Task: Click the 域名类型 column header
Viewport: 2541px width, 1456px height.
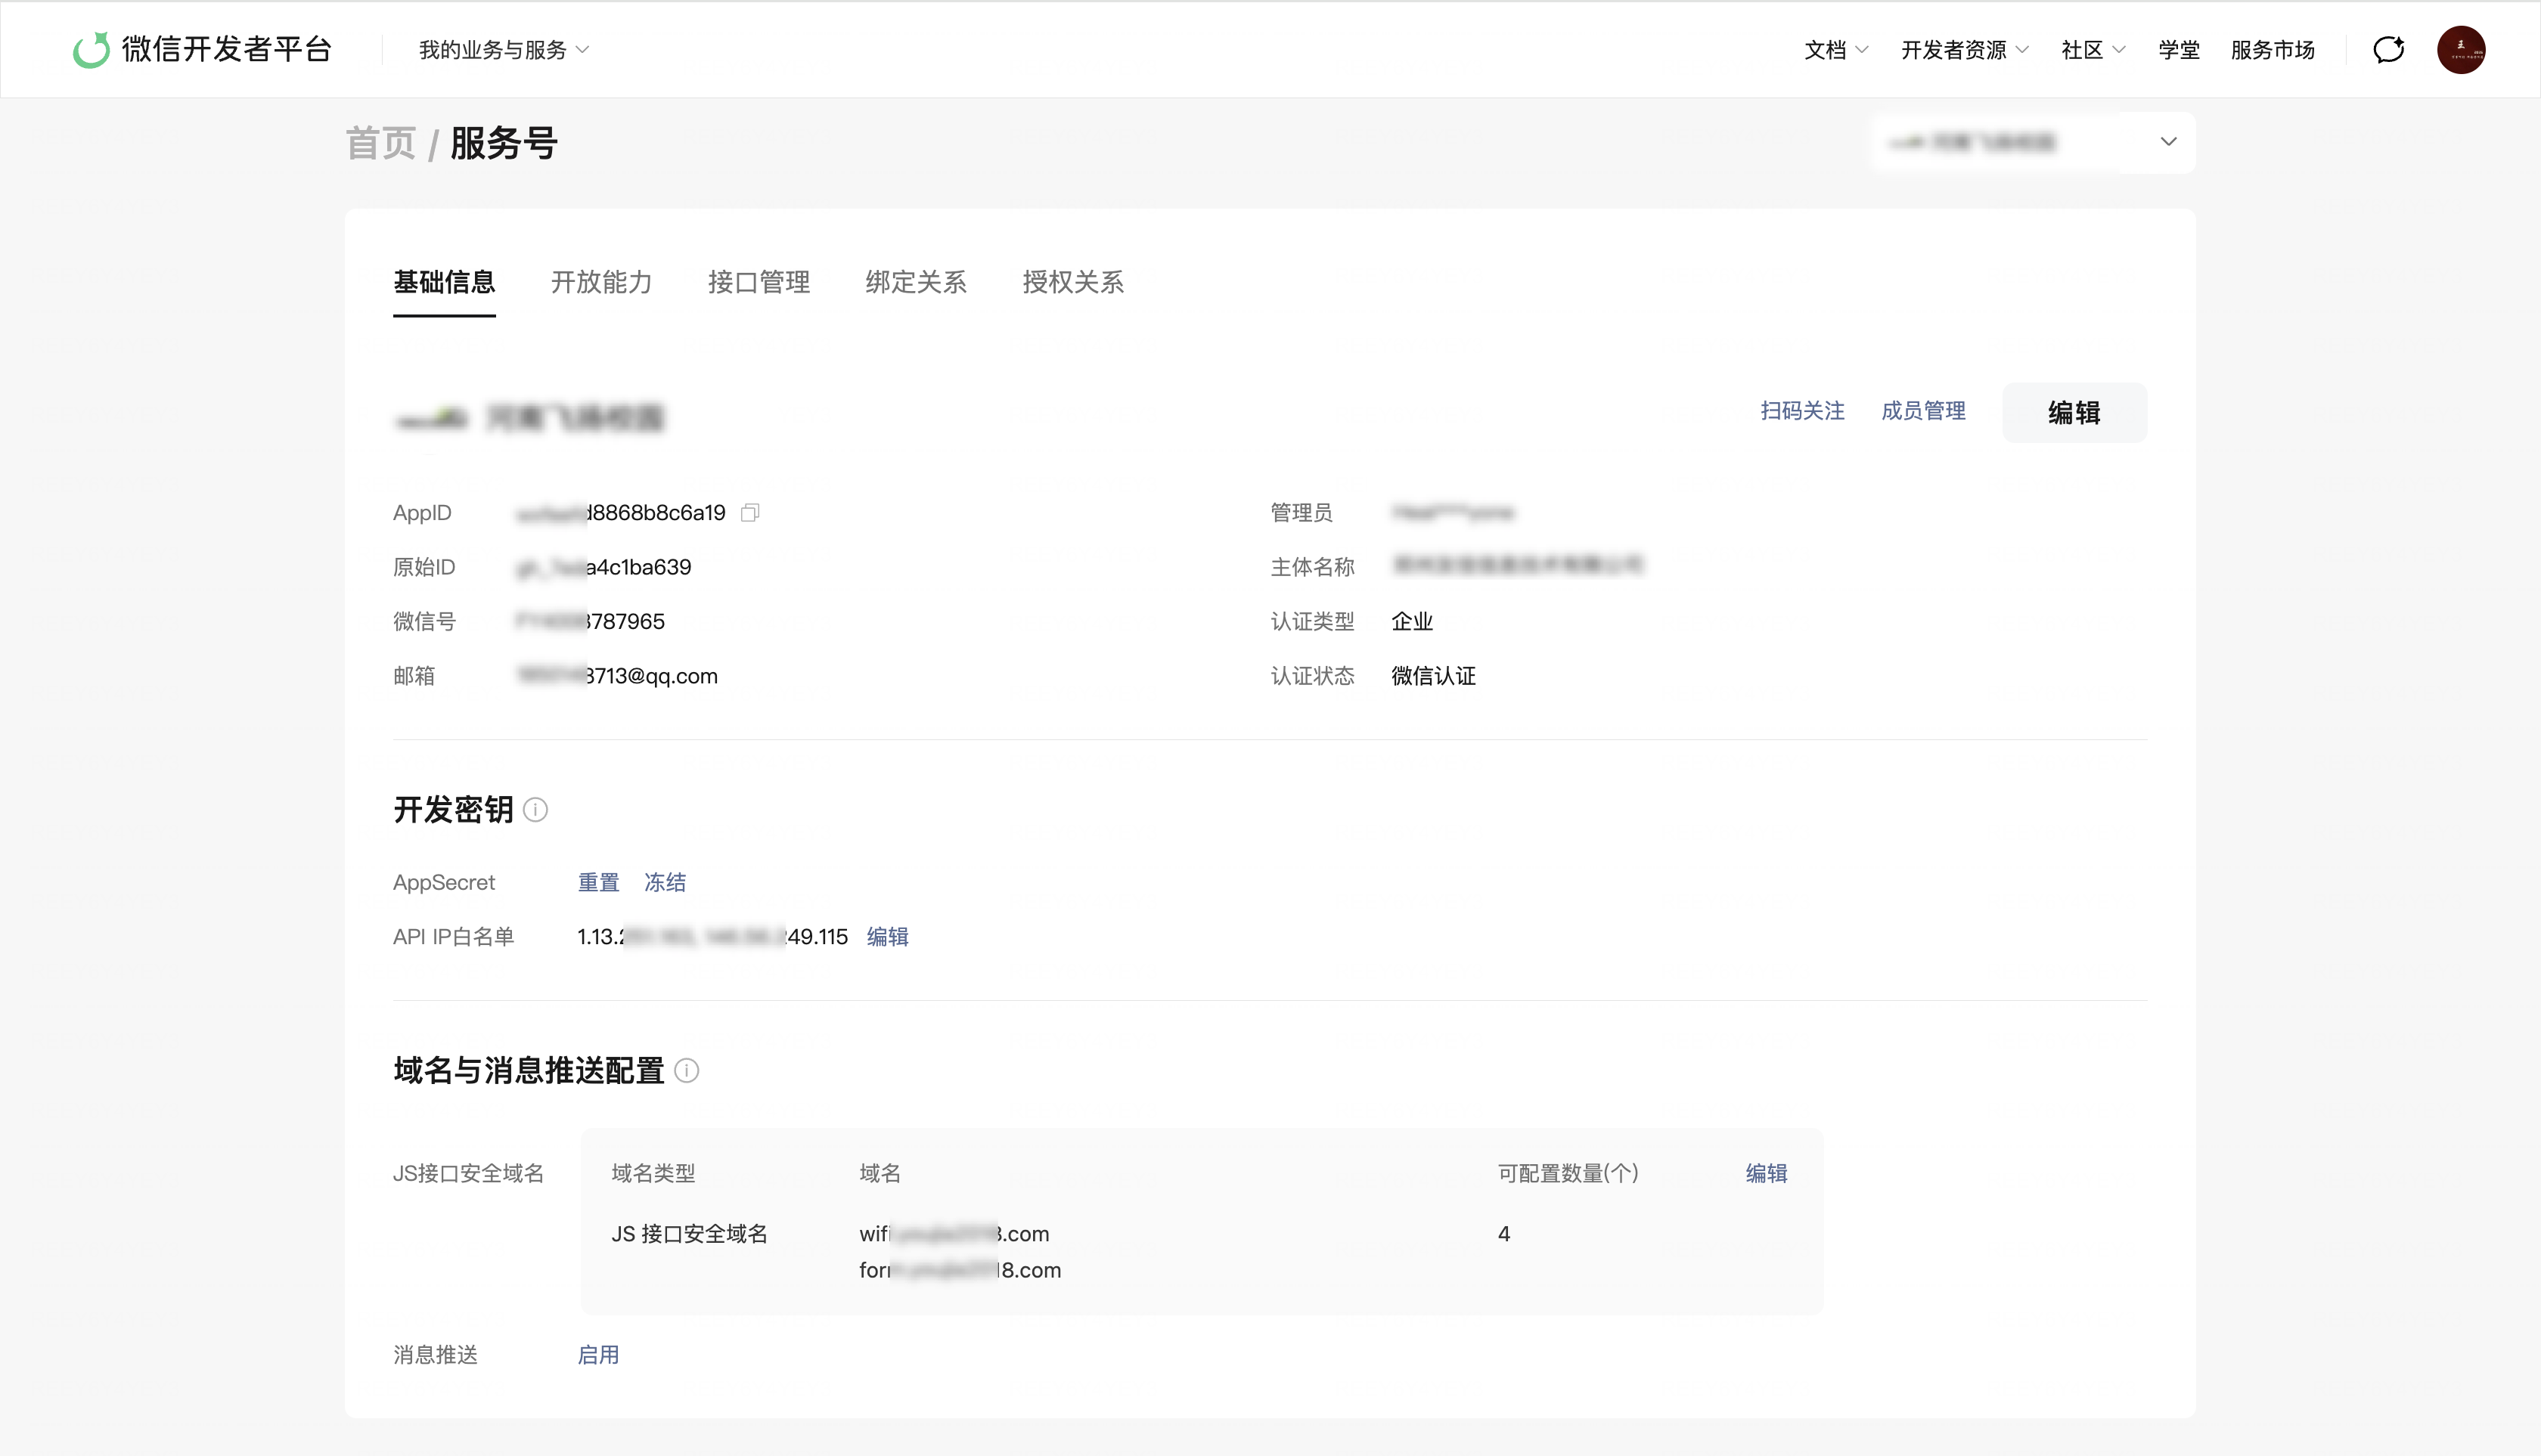Action: pyautogui.click(x=653, y=1174)
